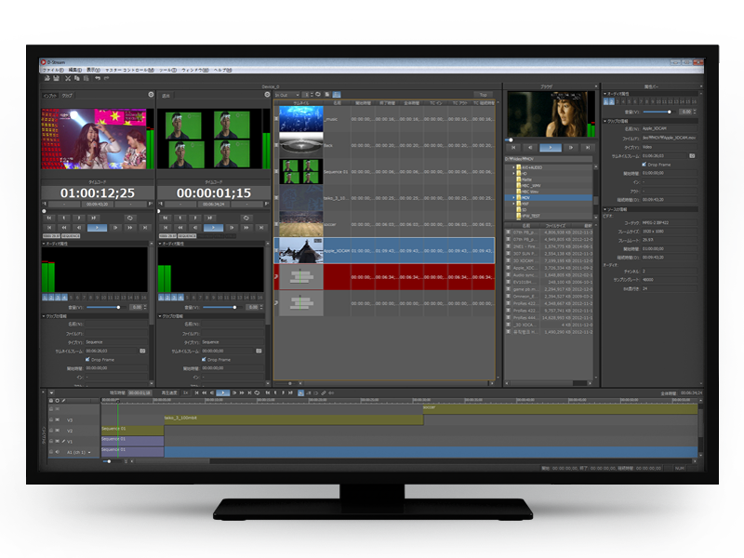Expand the MOV folder in browser tree
This screenshot has width=744, height=558.
pos(514,197)
